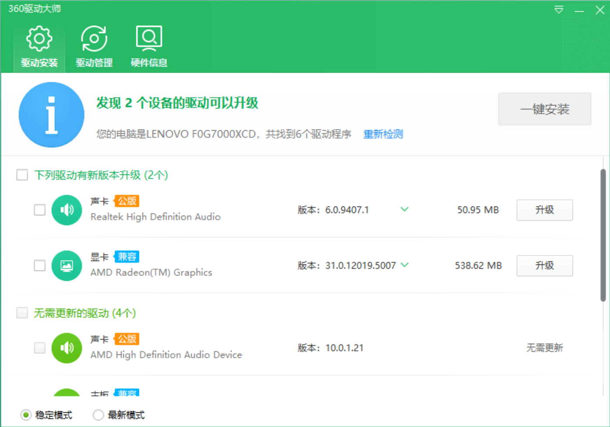Check the 无需更新的驱动 group checkbox
This screenshot has height=427, width=610.
22,313
